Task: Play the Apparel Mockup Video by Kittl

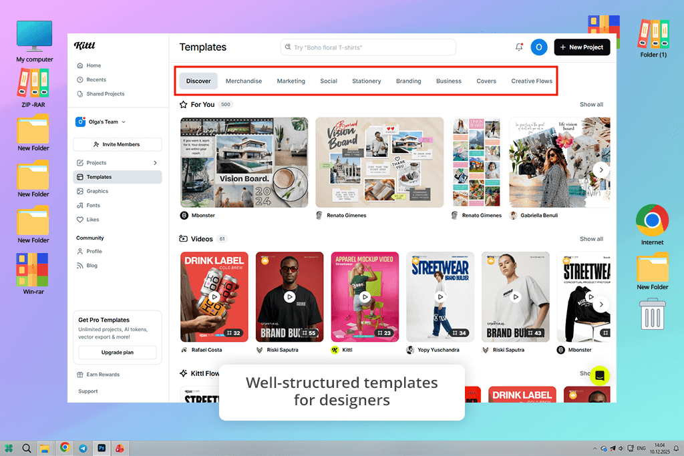Action: (x=365, y=297)
